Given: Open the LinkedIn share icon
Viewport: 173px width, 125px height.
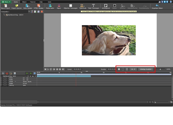Looking at the screenshot, I should 167,2.
